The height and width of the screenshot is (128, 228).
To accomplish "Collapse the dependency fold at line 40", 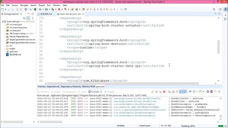I will click(43, 59).
